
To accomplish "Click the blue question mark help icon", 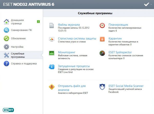I will [6, 64].
